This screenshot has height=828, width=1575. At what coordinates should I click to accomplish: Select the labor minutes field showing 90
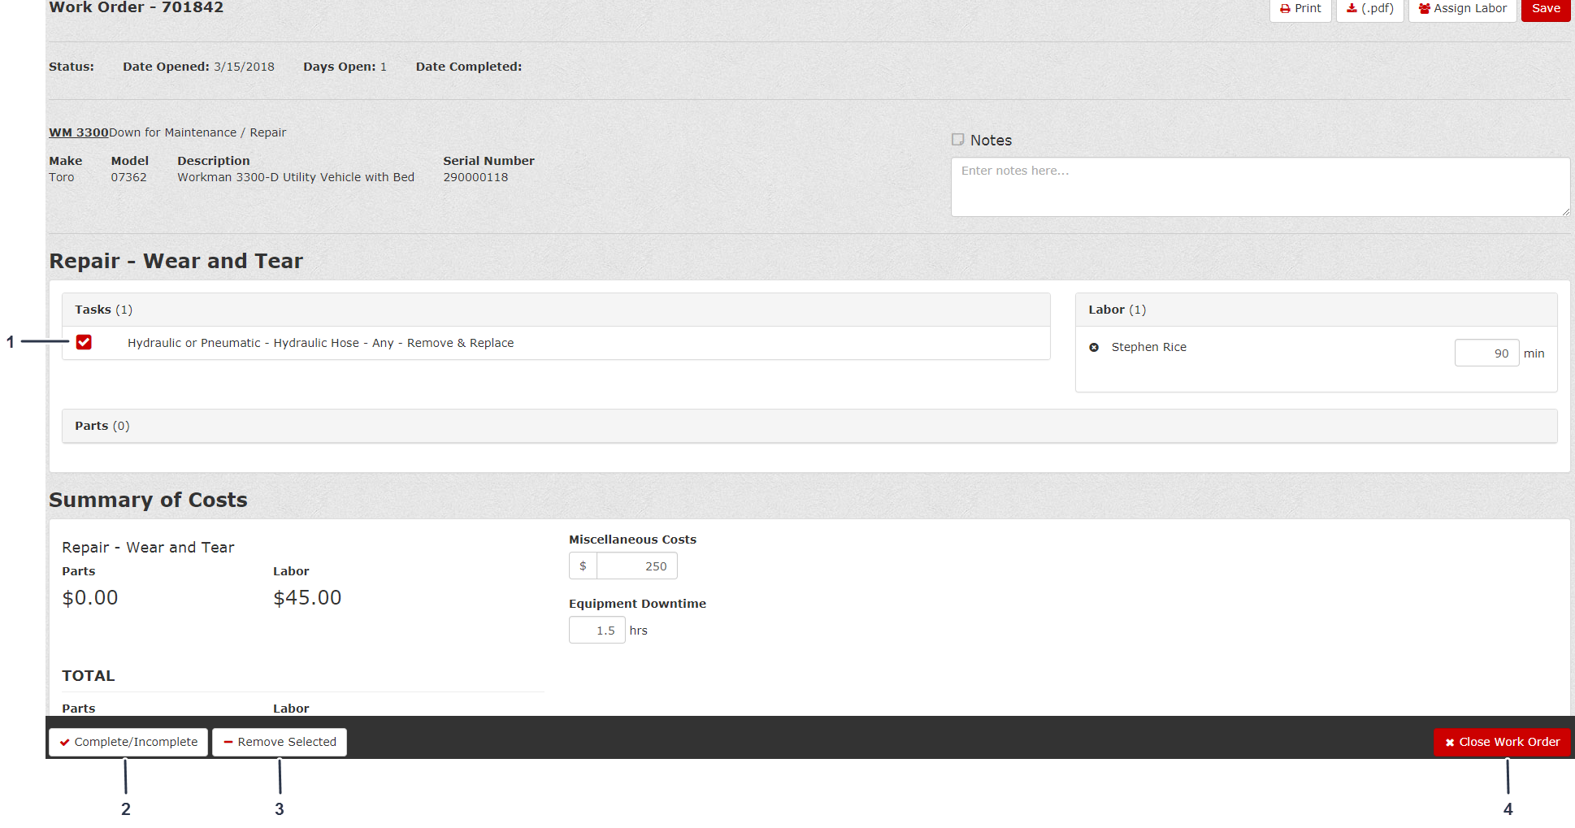pyautogui.click(x=1486, y=353)
